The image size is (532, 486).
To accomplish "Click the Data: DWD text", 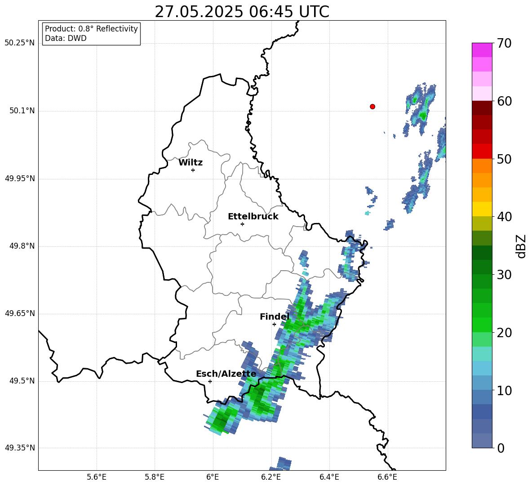I will (66, 38).
